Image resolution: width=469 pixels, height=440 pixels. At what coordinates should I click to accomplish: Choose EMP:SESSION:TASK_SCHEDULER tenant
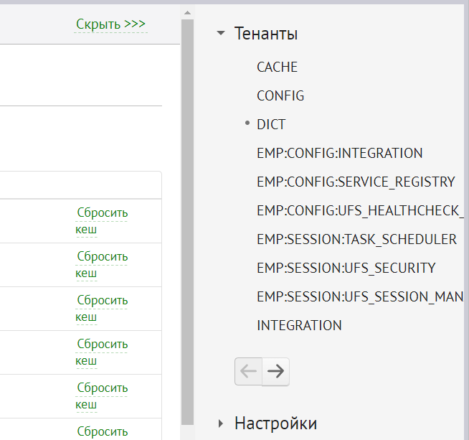356,239
